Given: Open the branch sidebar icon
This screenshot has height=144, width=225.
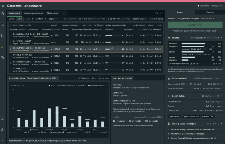Looking at the screenshot, I should (x=2, y=35).
